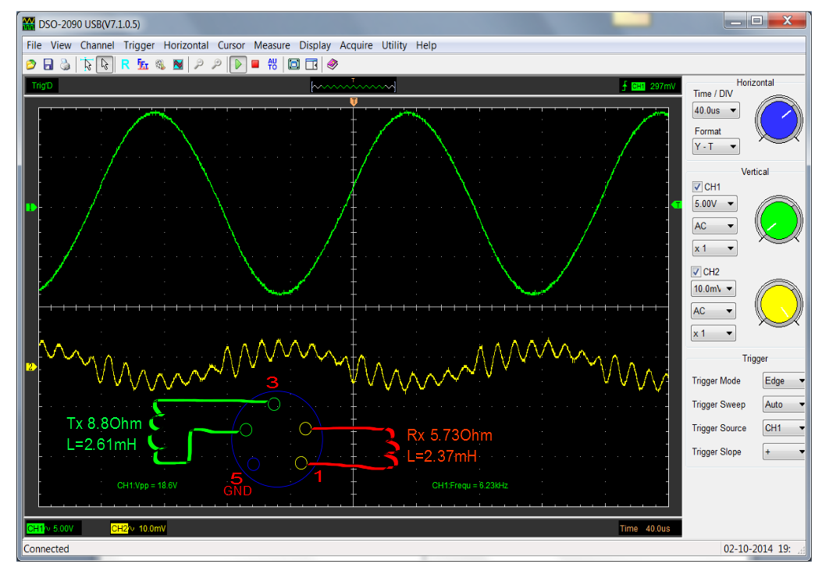Open the Acquire menu
822x582 pixels.
coord(356,45)
